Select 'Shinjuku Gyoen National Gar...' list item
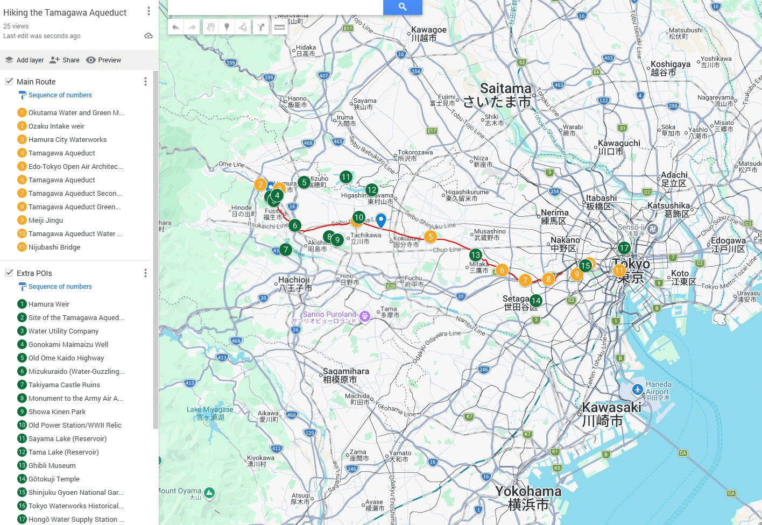Image resolution: width=762 pixels, height=525 pixels. 75,493
